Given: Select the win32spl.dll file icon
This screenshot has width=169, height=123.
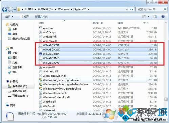Looking at the screenshot, I should [x=40, y=37].
